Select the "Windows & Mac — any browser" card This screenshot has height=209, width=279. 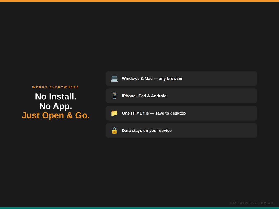[181, 78]
